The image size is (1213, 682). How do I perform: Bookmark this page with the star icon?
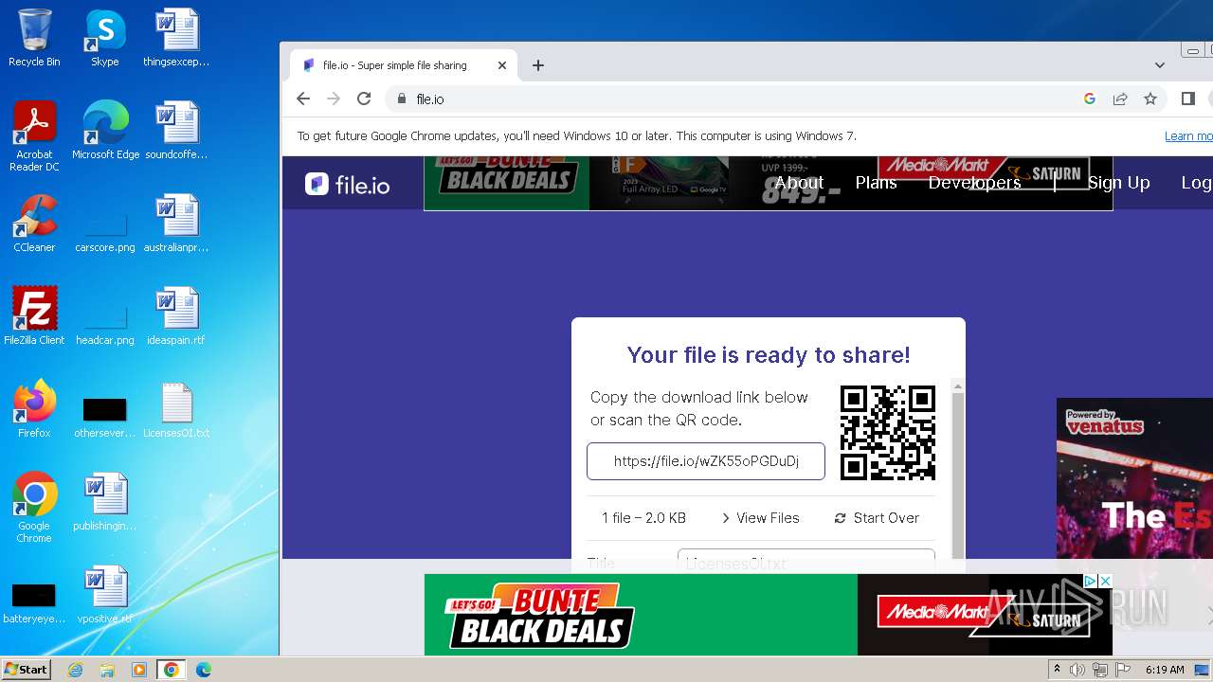tap(1150, 99)
